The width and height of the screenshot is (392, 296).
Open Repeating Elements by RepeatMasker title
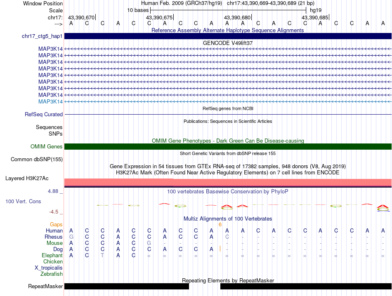228,280
